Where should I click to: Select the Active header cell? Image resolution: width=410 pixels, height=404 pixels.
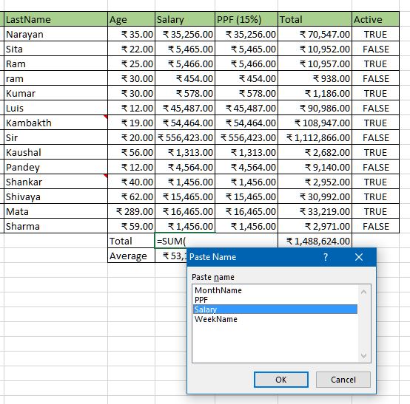click(375, 19)
